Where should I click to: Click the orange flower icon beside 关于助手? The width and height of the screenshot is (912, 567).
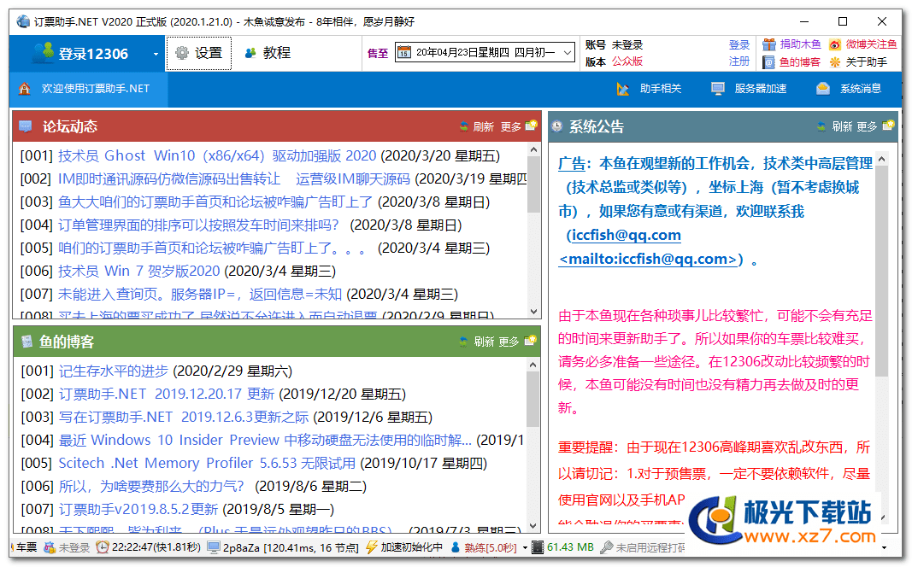click(834, 62)
